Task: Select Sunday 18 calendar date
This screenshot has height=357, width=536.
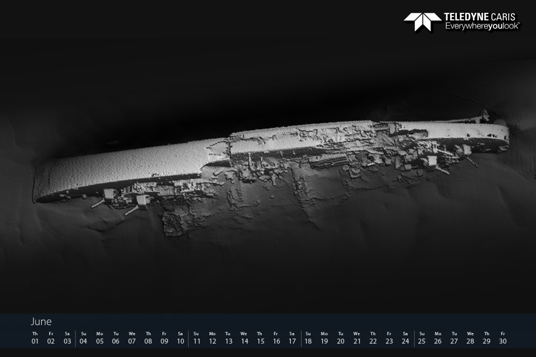Action: [x=308, y=337]
